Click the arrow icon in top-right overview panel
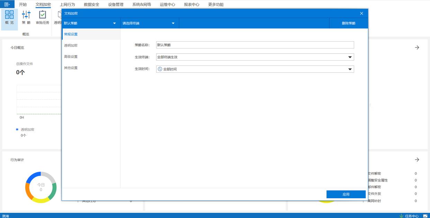Viewport: 430px width, 218px height. pyautogui.click(x=417, y=47)
